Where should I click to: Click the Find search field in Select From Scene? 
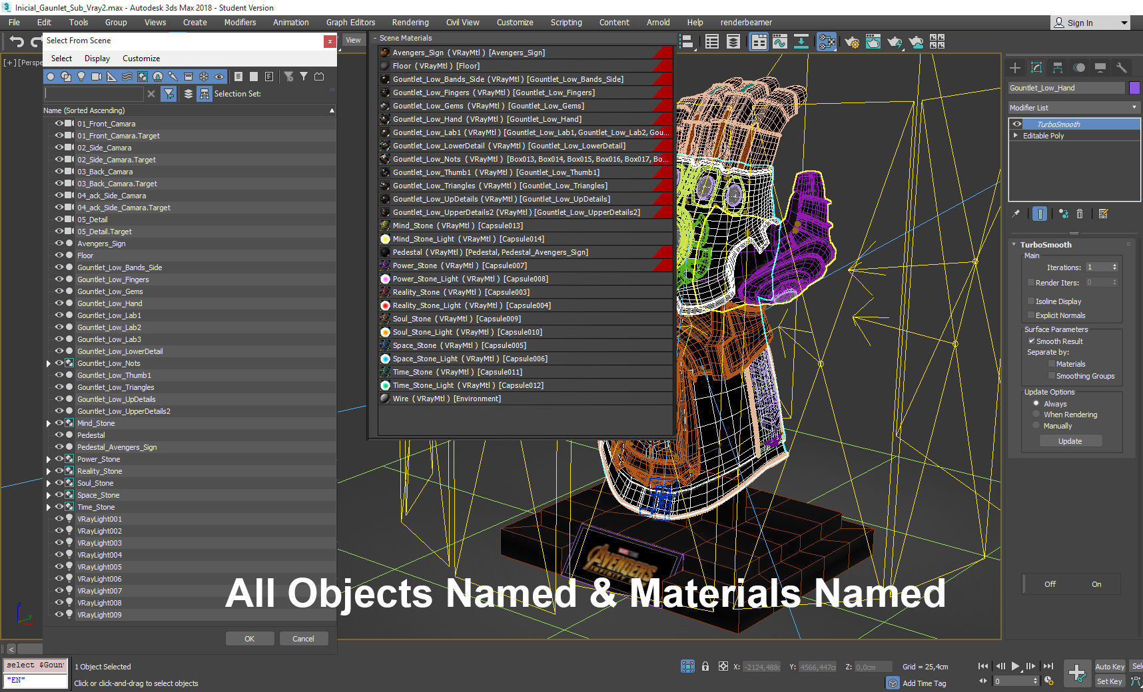pos(94,94)
